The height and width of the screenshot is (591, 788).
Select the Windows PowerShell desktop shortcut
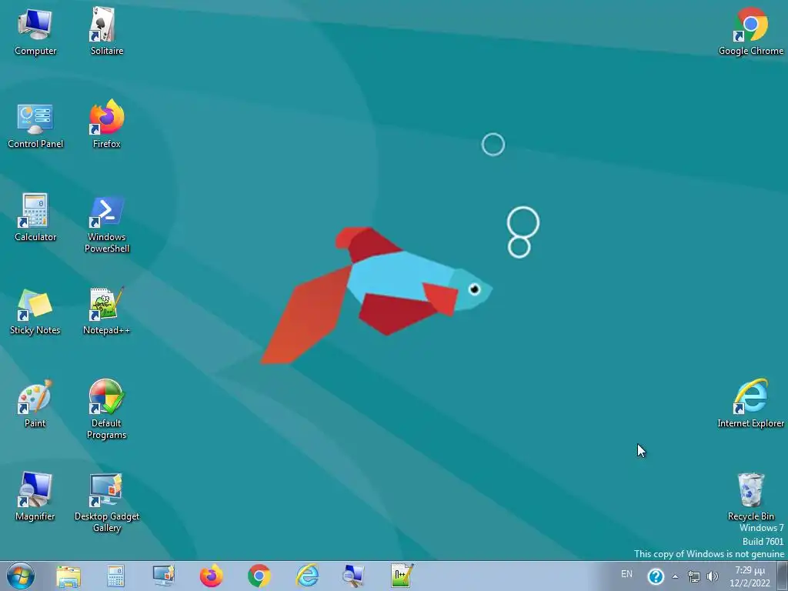tap(106, 224)
